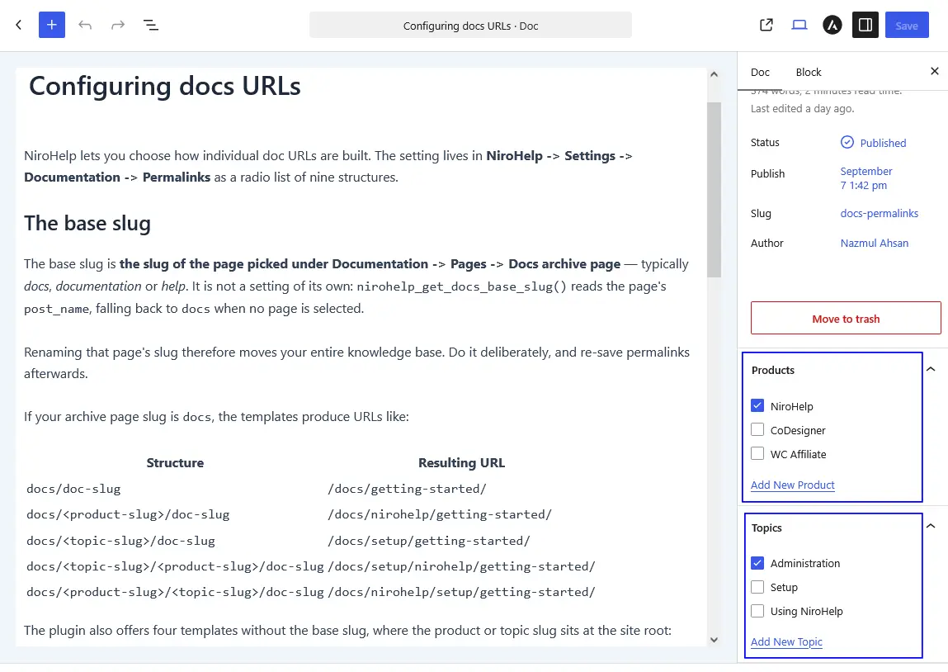This screenshot has width=948, height=672.
Task: Move the doc to trash
Action: pos(846,318)
